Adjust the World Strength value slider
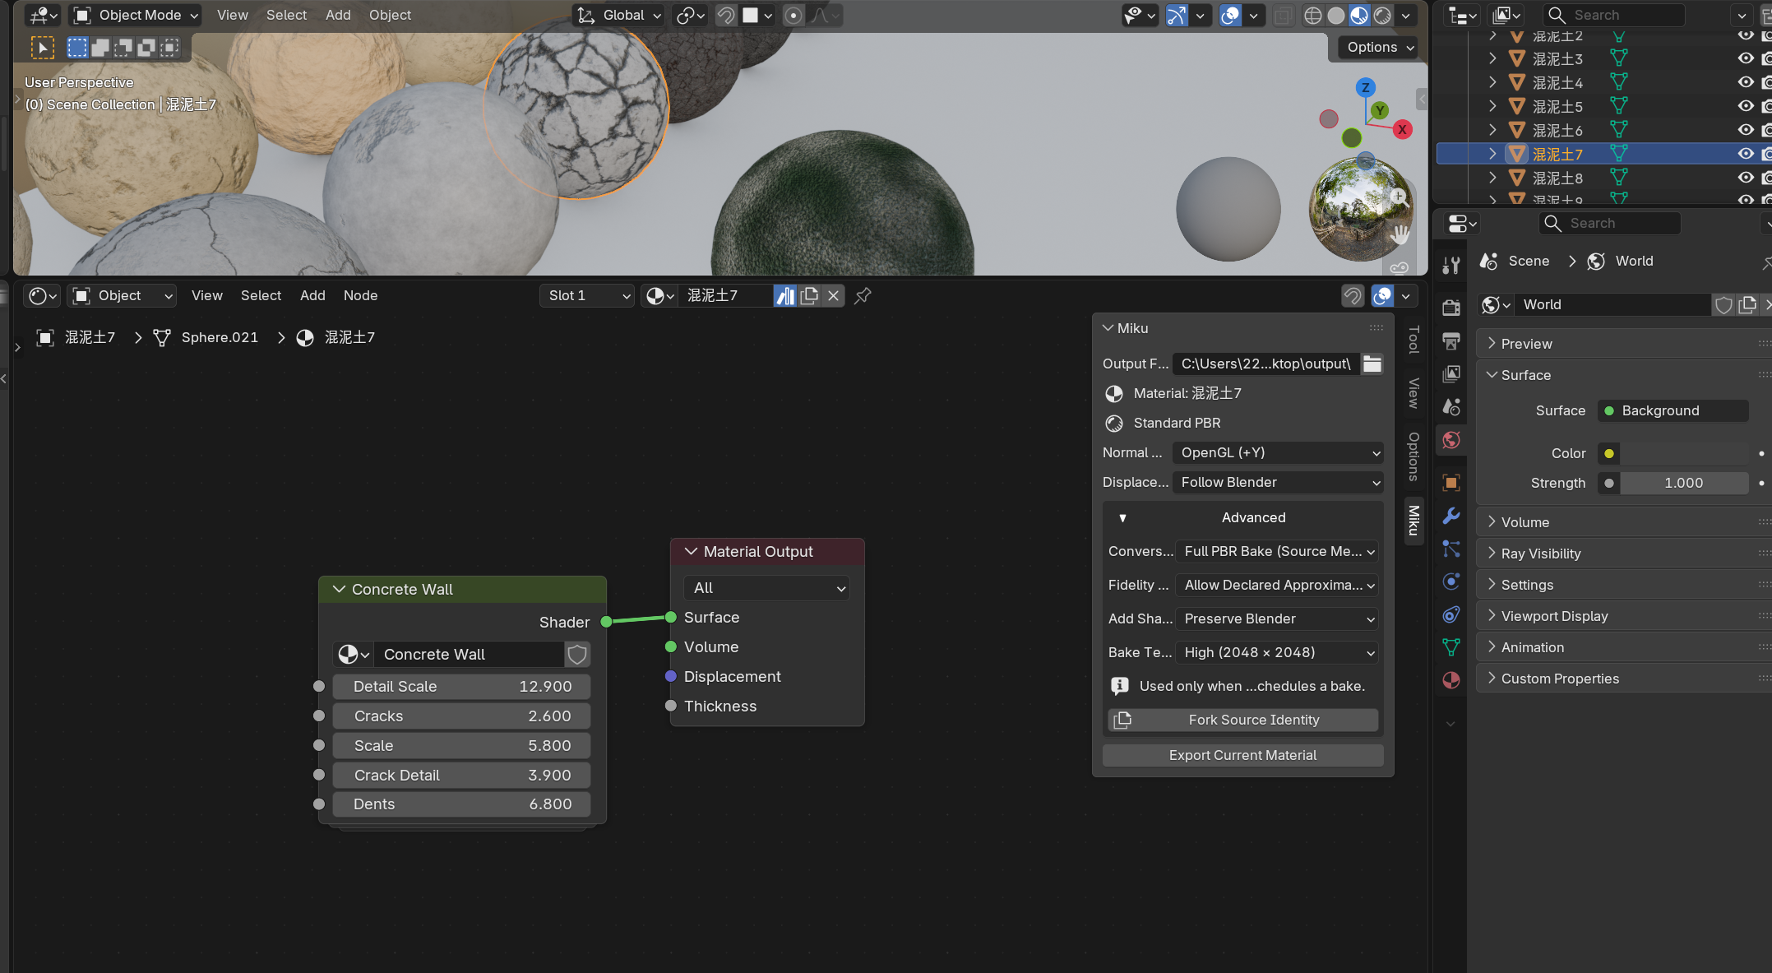This screenshot has height=973, width=1772. 1683,483
